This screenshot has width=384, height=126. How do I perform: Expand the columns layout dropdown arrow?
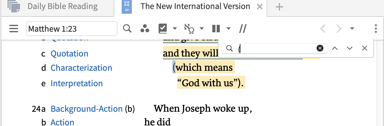229,29
